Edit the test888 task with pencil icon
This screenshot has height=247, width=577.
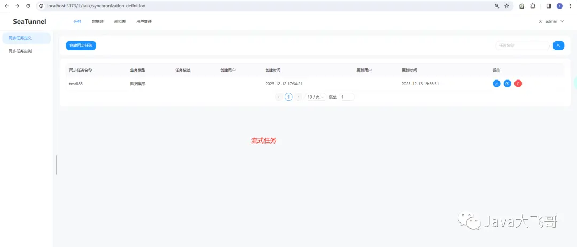point(496,84)
